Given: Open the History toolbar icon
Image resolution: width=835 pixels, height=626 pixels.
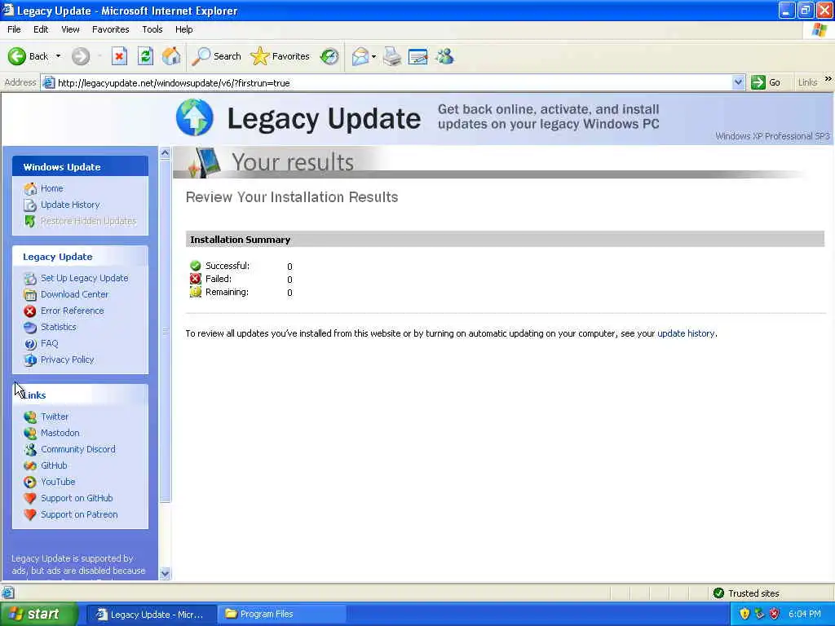Looking at the screenshot, I should point(329,56).
